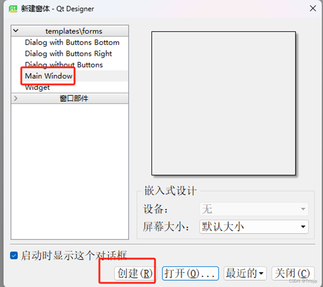Open the 设备 combo box
The width and height of the screenshot is (323, 287).
tap(254, 209)
